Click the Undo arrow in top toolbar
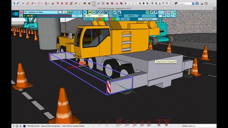Image resolution: width=228 pixels, height=128 pixels. 14,3
